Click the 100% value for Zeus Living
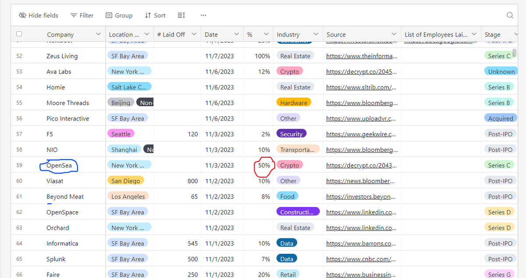 pyautogui.click(x=263, y=56)
